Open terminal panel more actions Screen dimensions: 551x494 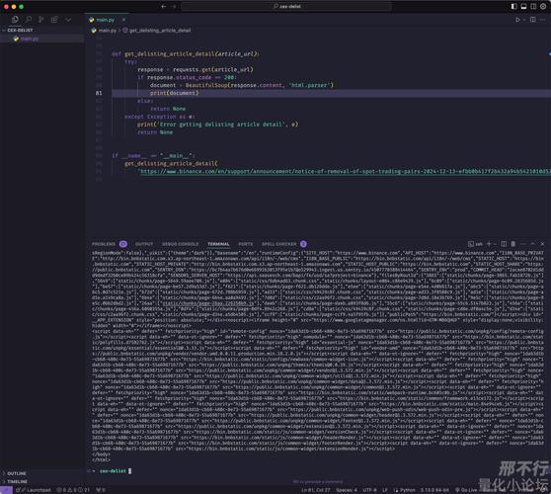click(523, 244)
